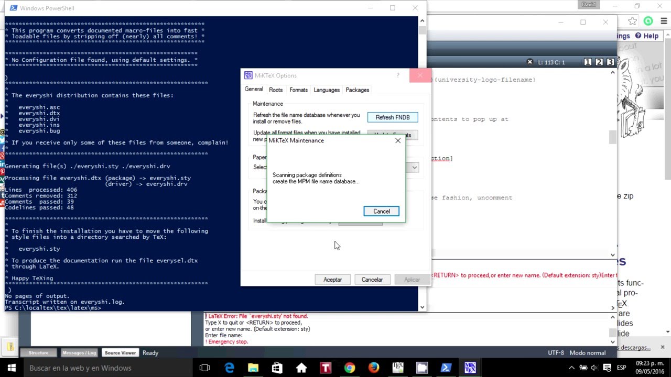This screenshot has height=377, width=671.
Task: Click PowerShell scrollbar down arrow
Action: coord(423,307)
